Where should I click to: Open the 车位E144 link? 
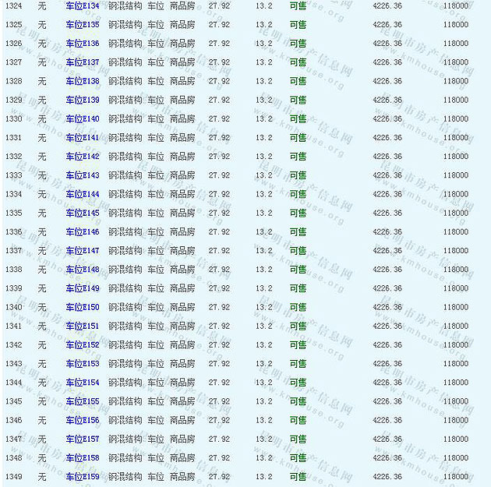(82, 194)
